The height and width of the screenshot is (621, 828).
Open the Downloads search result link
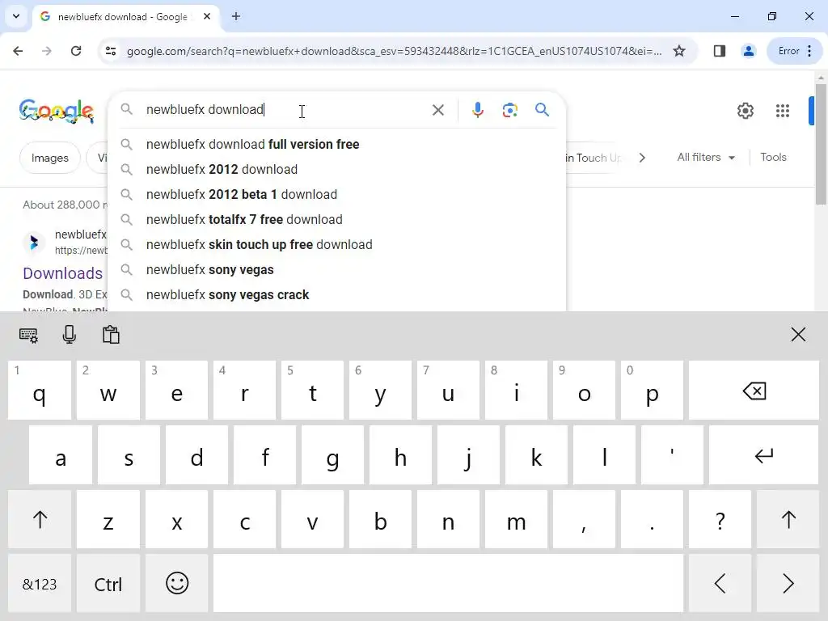click(63, 273)
